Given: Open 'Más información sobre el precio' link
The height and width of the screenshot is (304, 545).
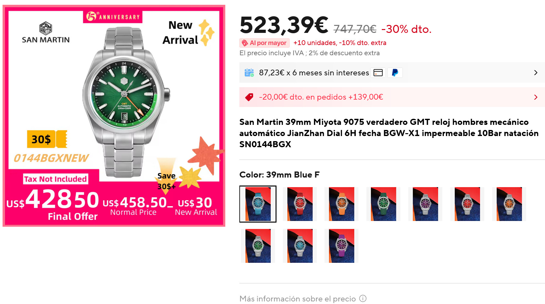Looking at the screenshot, I should point(297,299).
